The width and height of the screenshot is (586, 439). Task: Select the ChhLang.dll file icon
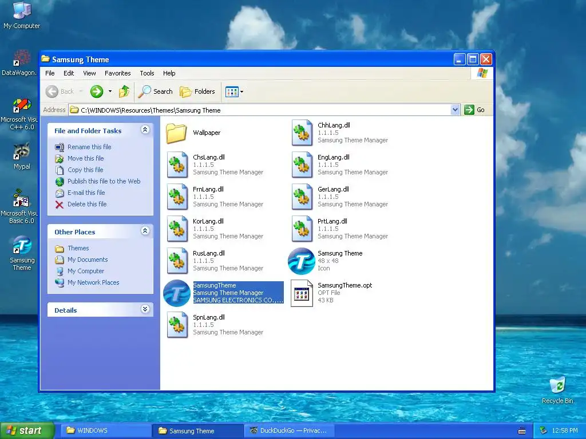pyautogui.click(x=302, y=133)
